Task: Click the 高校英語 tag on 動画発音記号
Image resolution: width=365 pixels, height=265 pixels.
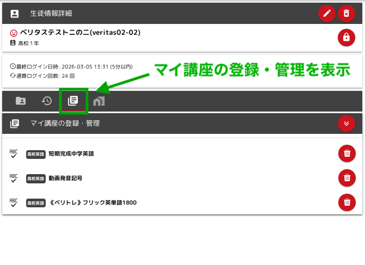Action: click(35, 178)
